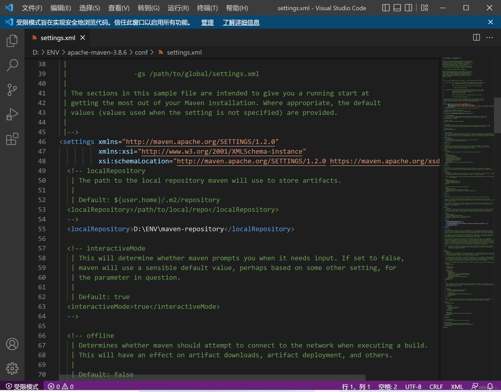Viewport: 501px width, 392px height.
Task: Open the 终端(T) menu
Action: 207,8
